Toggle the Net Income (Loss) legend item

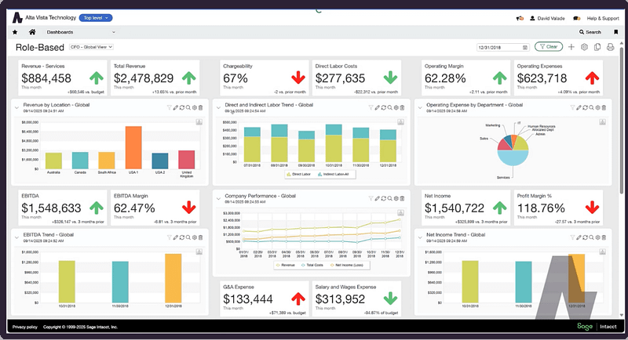353,265
